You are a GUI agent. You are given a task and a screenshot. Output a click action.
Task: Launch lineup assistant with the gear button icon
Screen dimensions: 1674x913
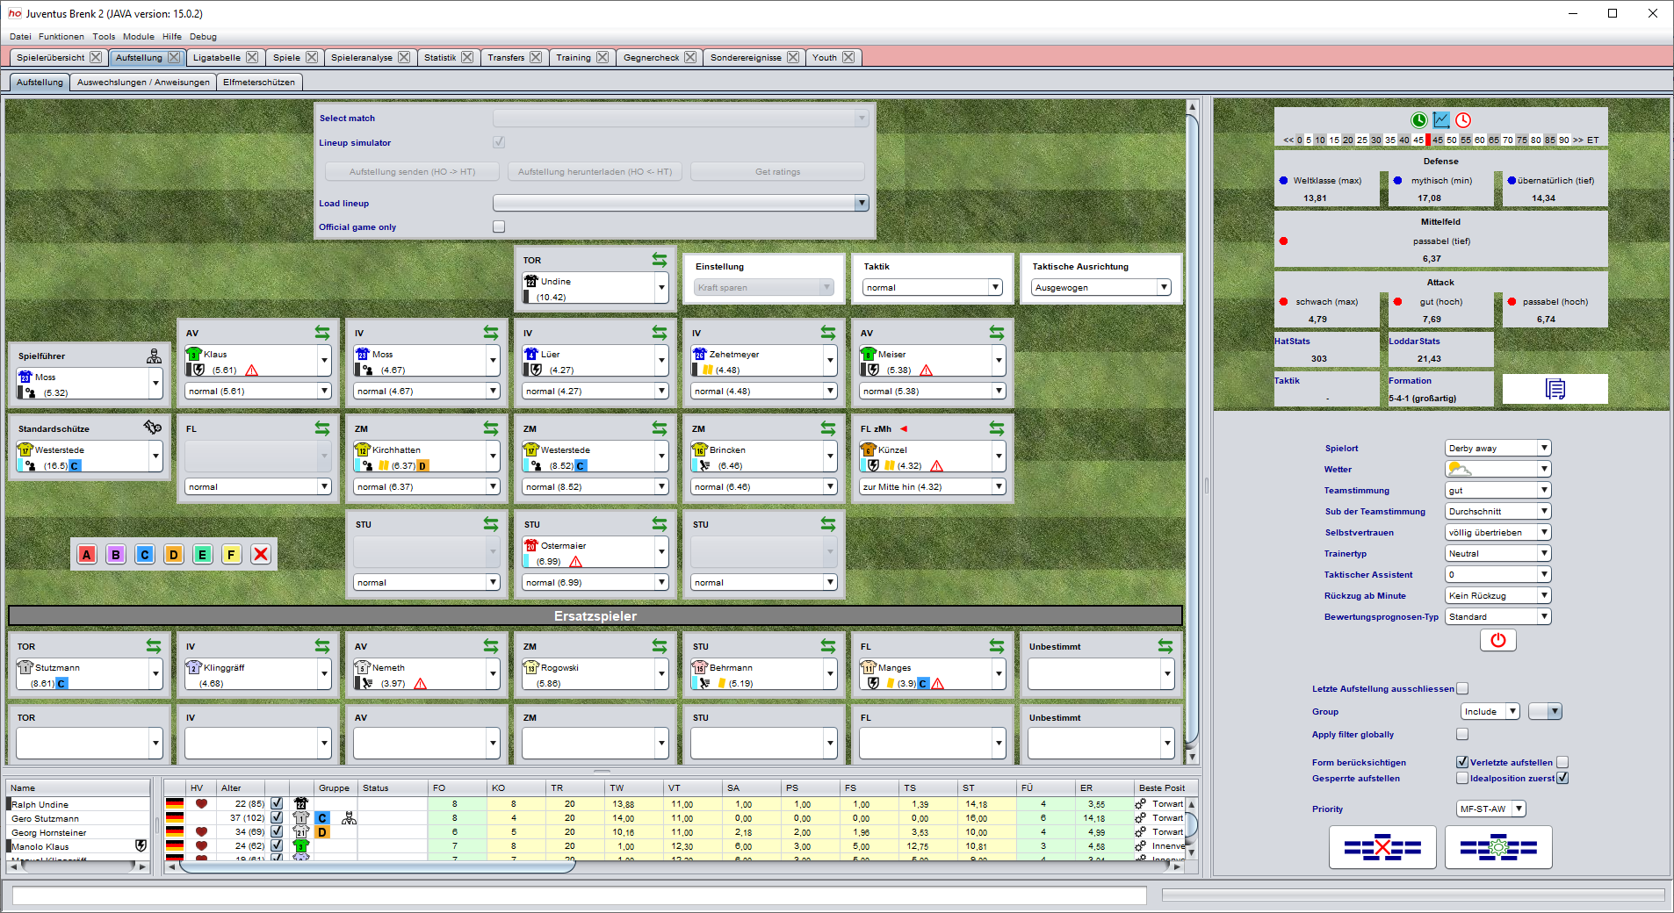click(1498, 847)
